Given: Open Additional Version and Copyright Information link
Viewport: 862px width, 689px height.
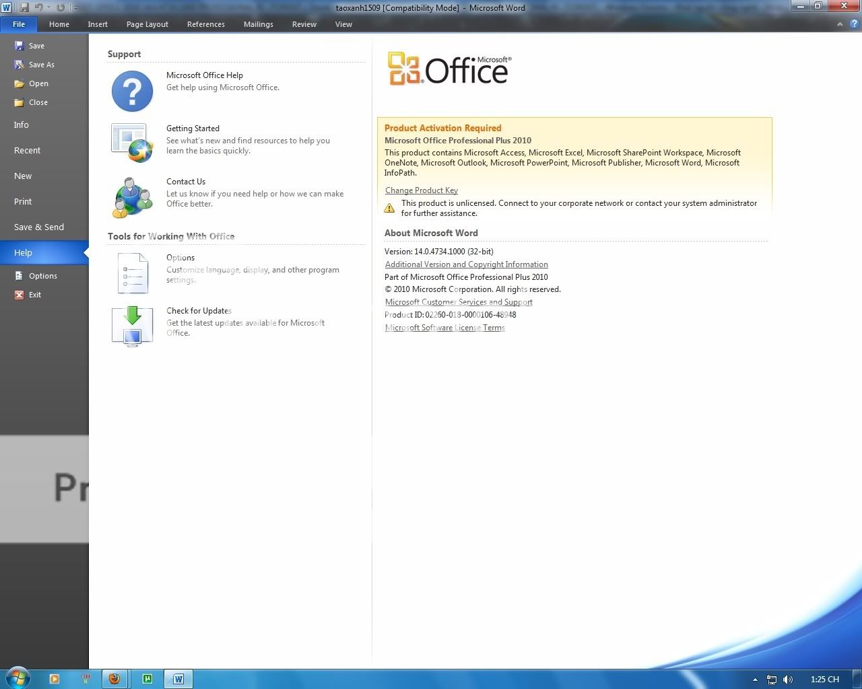Looking at the screenshot, I should 466,264.
